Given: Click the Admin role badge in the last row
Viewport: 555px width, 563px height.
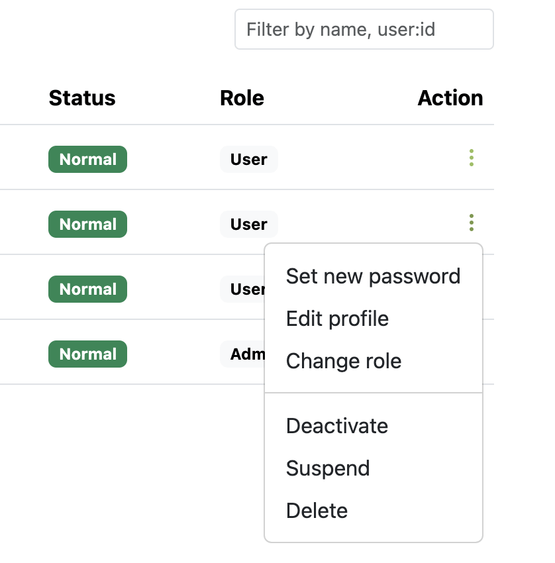Looking at the screenshot, I should tap(243, 354).
